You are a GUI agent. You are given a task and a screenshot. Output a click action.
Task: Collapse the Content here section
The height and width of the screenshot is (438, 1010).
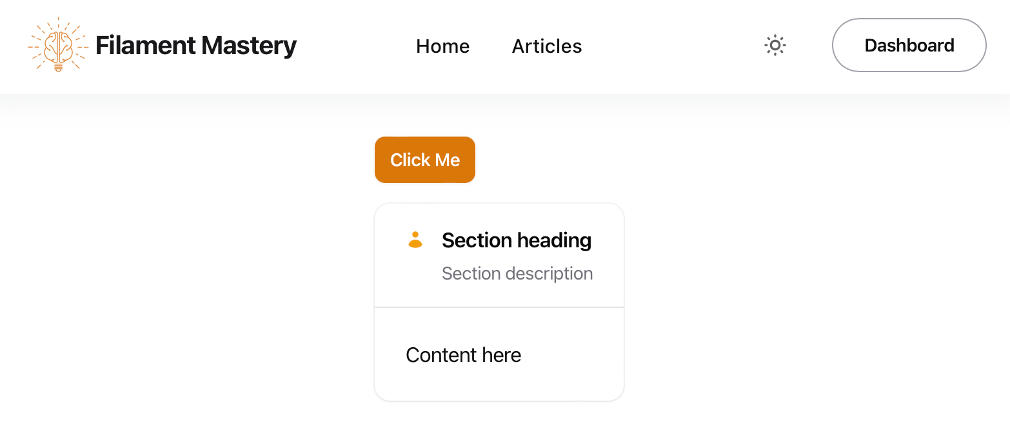point(516,240)
